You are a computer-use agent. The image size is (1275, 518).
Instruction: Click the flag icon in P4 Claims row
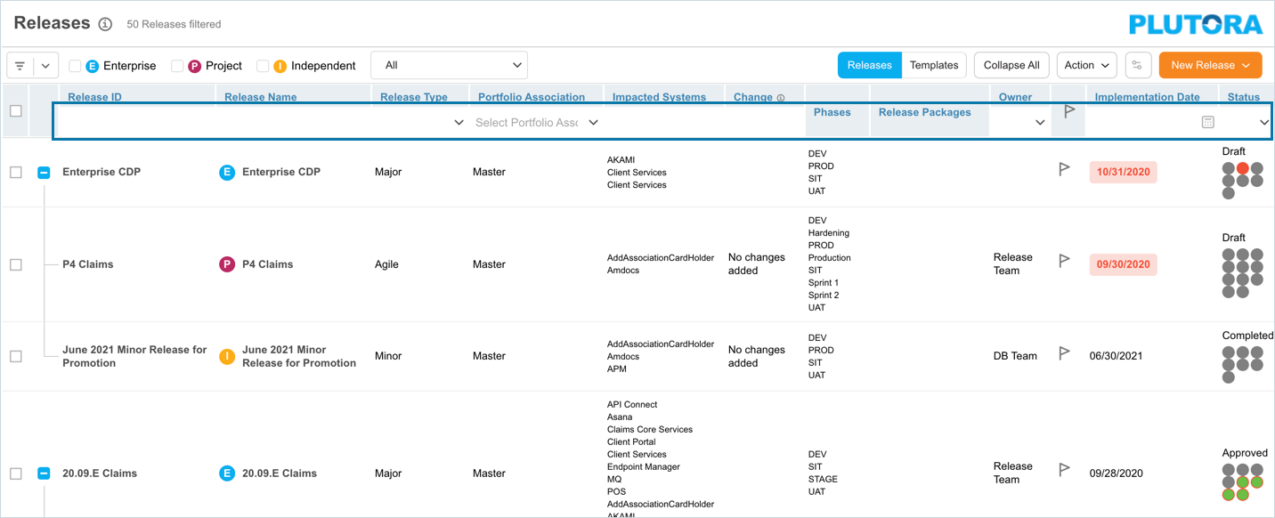1064,261
